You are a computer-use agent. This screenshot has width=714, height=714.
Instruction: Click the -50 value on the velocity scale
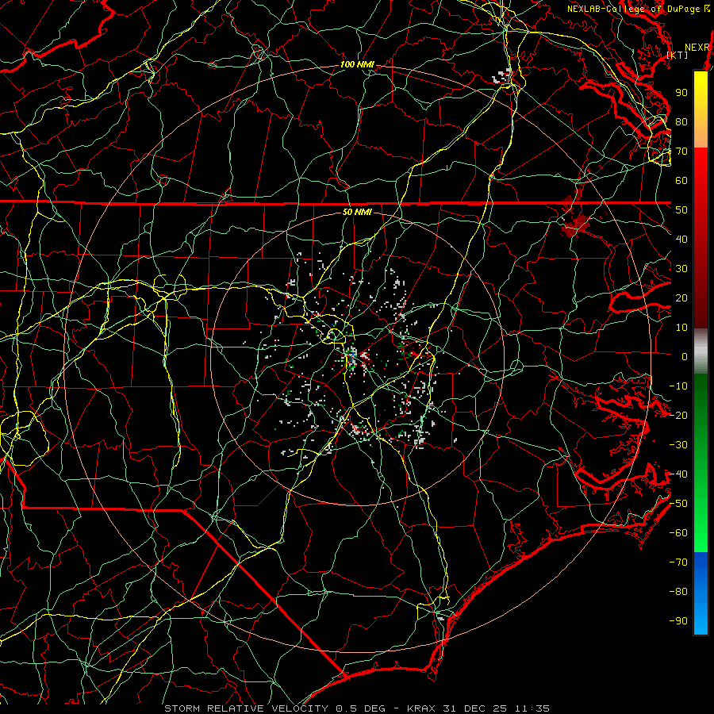tap(678, 504)
